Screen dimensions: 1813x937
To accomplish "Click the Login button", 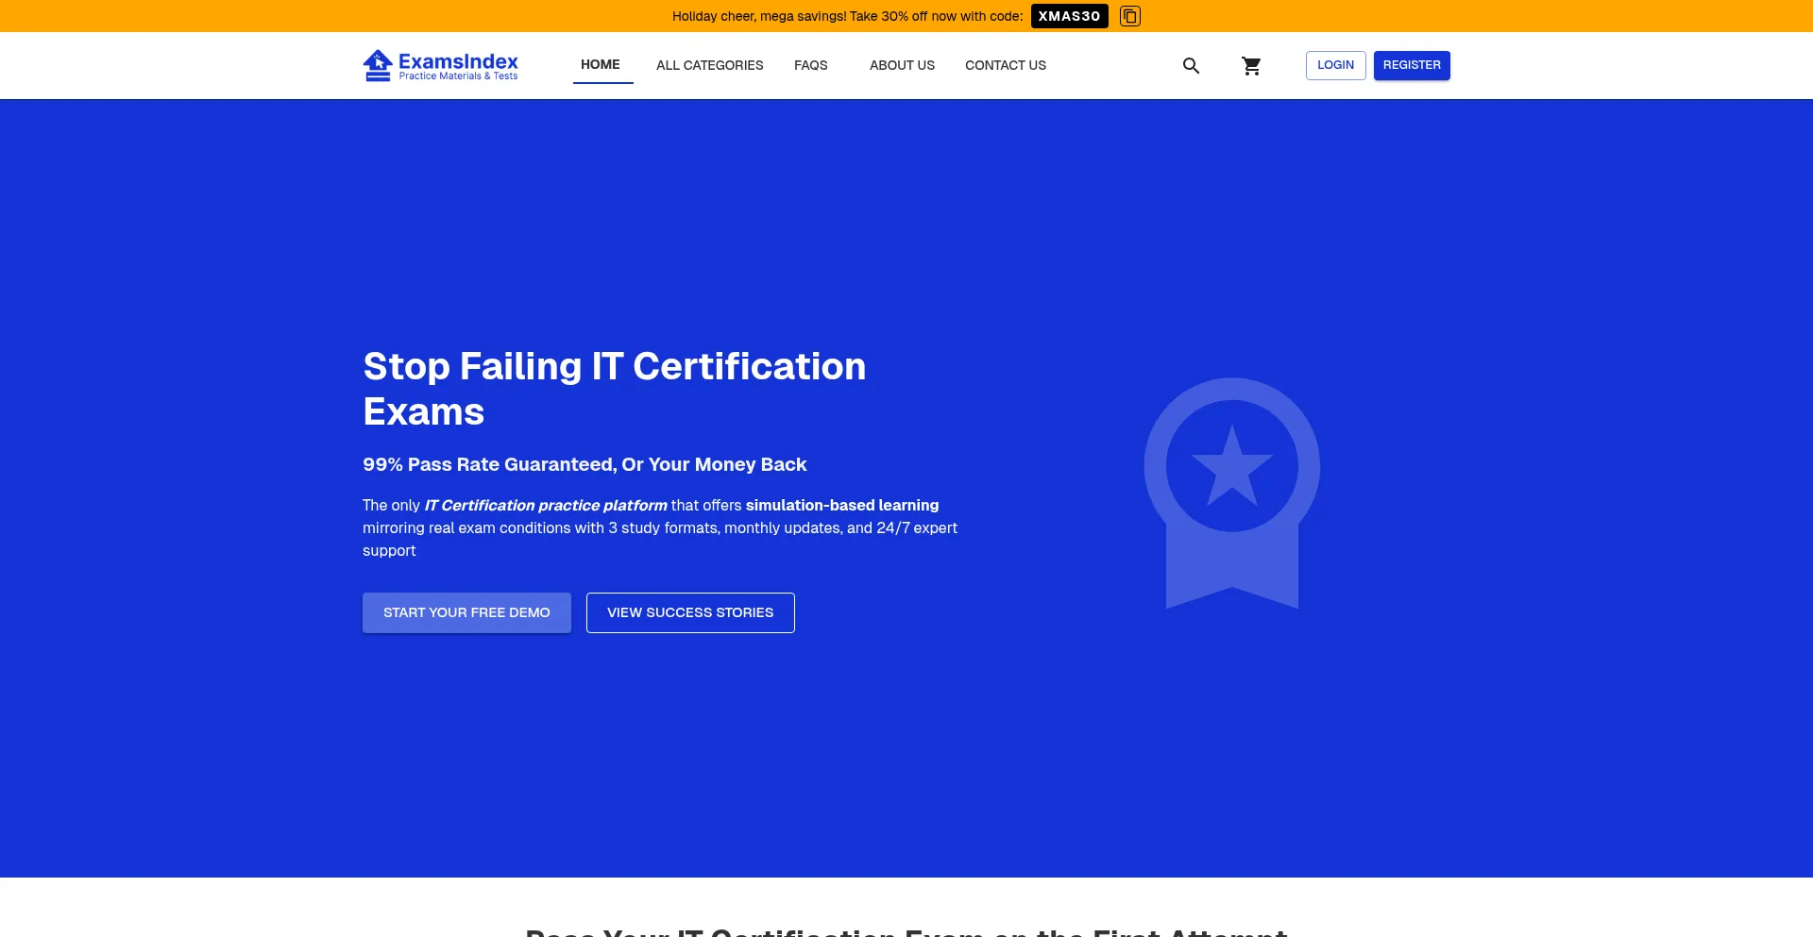I will [1335, 65].
